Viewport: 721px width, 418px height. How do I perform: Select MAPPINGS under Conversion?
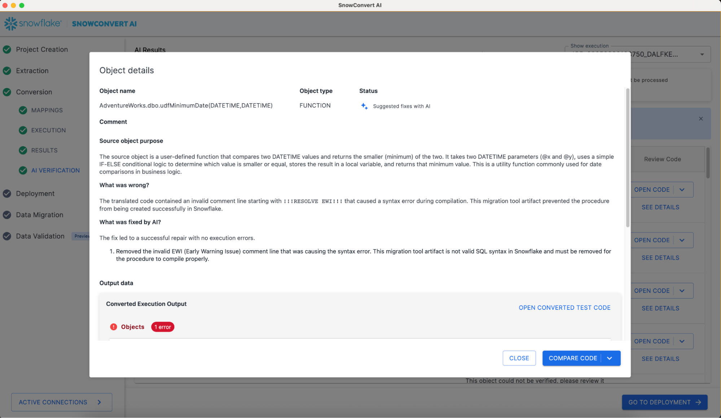coord(47,110)
